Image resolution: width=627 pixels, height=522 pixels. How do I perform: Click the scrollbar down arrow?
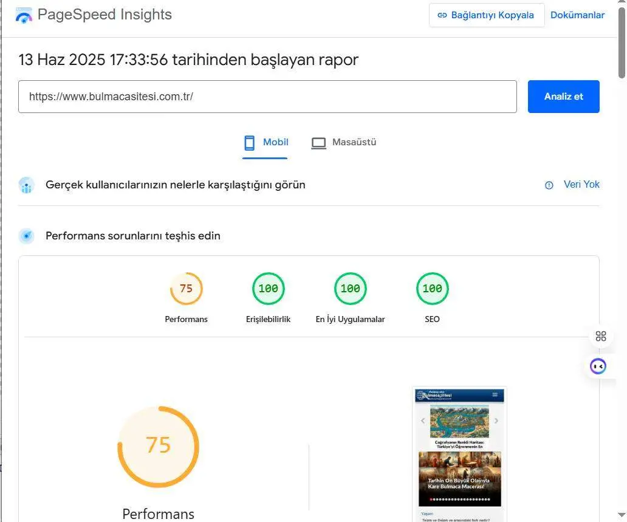coord(622,515)
